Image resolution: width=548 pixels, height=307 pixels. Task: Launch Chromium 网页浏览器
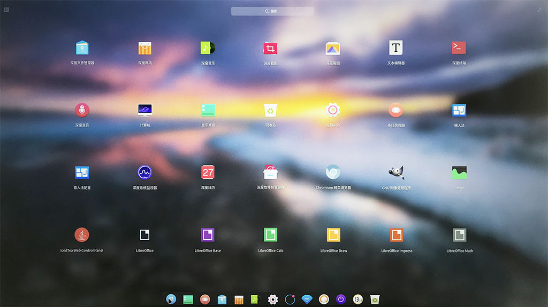[333, 172]
